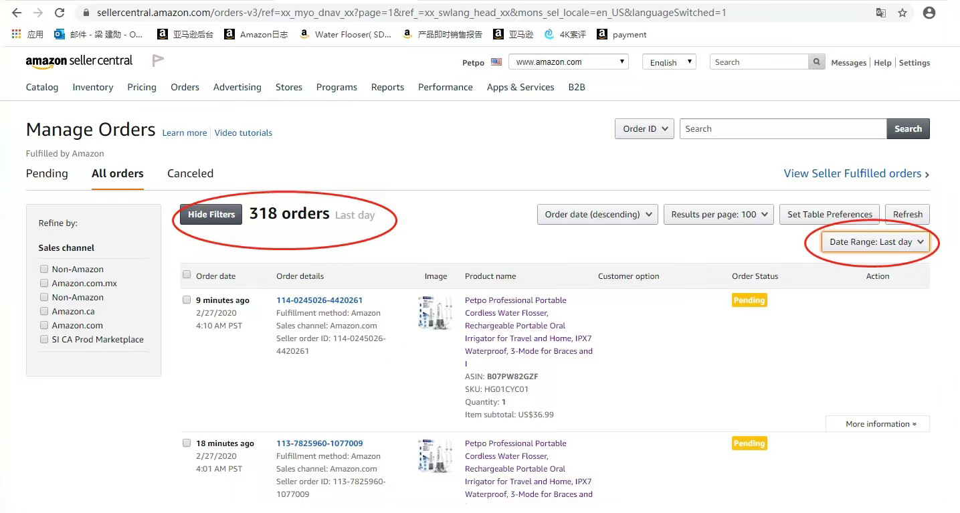Open the Pricing menu
This screenshot has width=960, height=513.
142,87
